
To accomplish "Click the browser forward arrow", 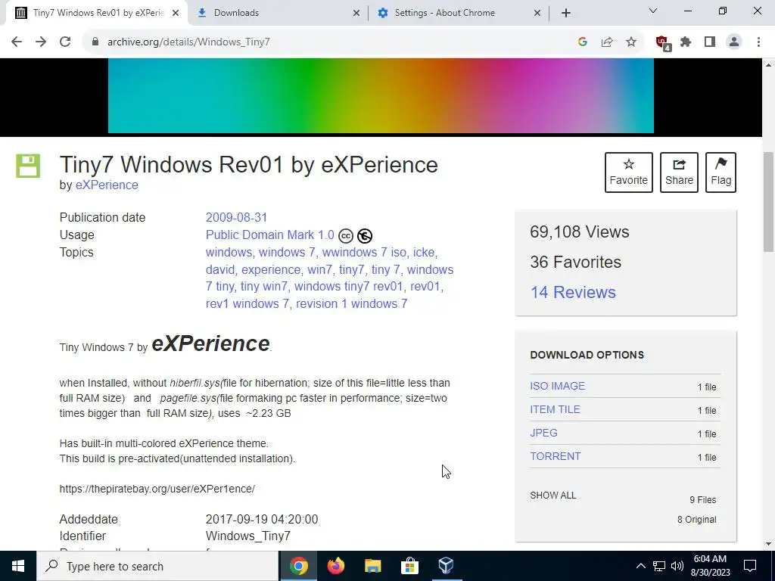I will 41,42.
